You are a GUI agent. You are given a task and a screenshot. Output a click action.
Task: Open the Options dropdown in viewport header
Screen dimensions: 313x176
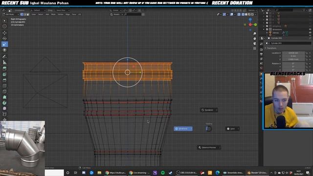tap(252, 10)
